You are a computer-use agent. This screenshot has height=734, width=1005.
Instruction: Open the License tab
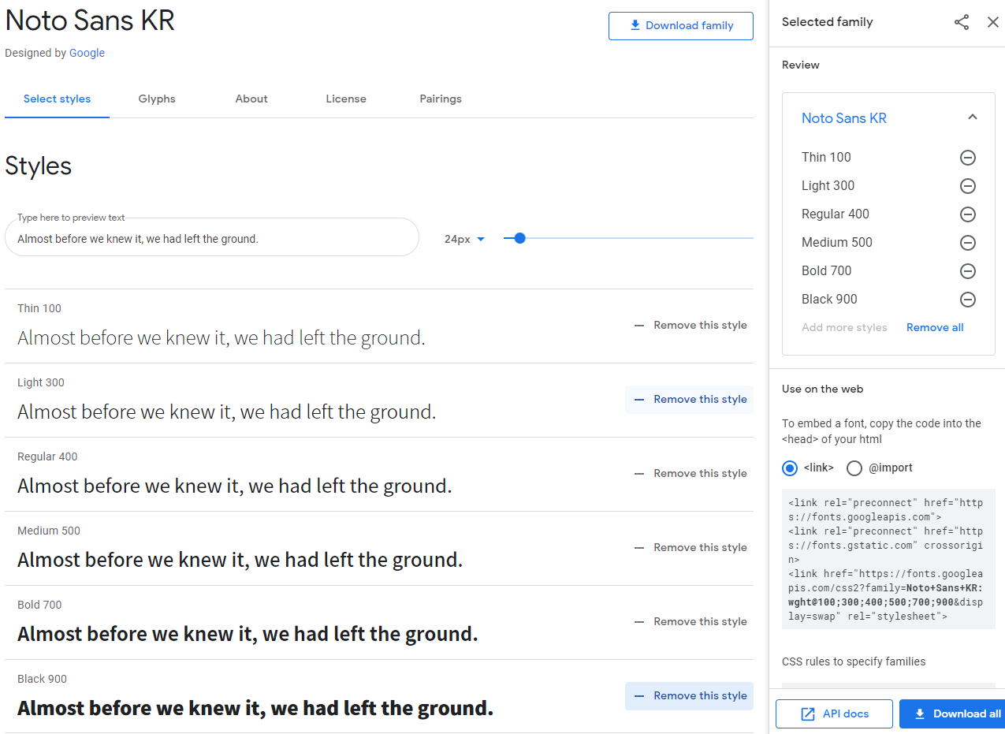click(346, 99)
